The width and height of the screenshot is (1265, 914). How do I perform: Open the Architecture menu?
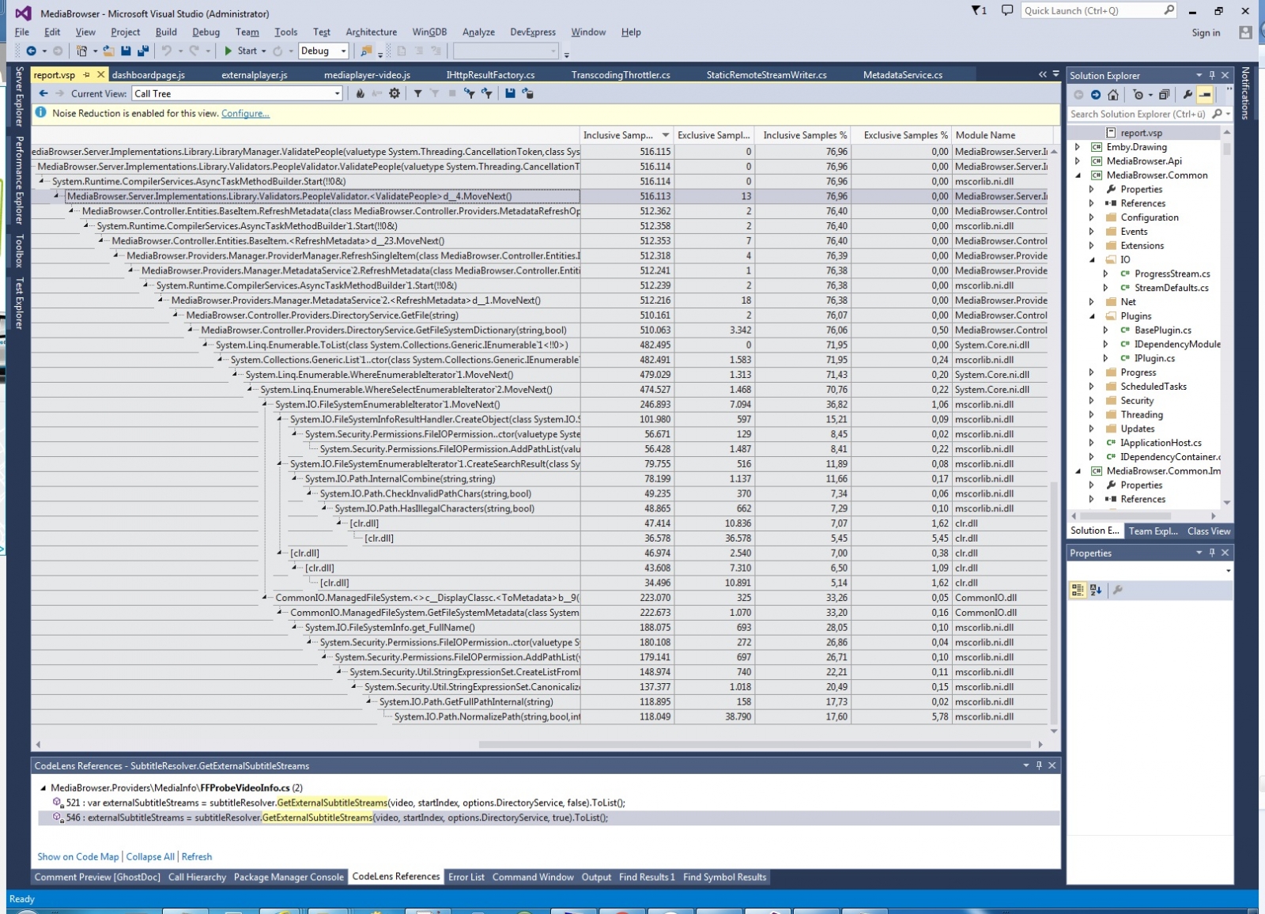[371, 32]
